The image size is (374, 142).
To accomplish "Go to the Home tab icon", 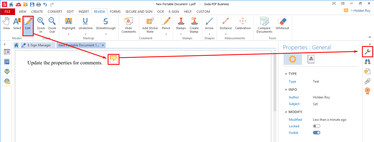I will point(16,45).
